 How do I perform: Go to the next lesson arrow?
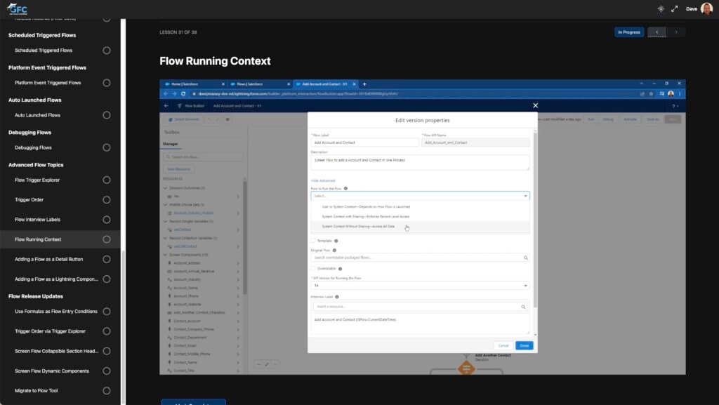click(x=676, y=32)
